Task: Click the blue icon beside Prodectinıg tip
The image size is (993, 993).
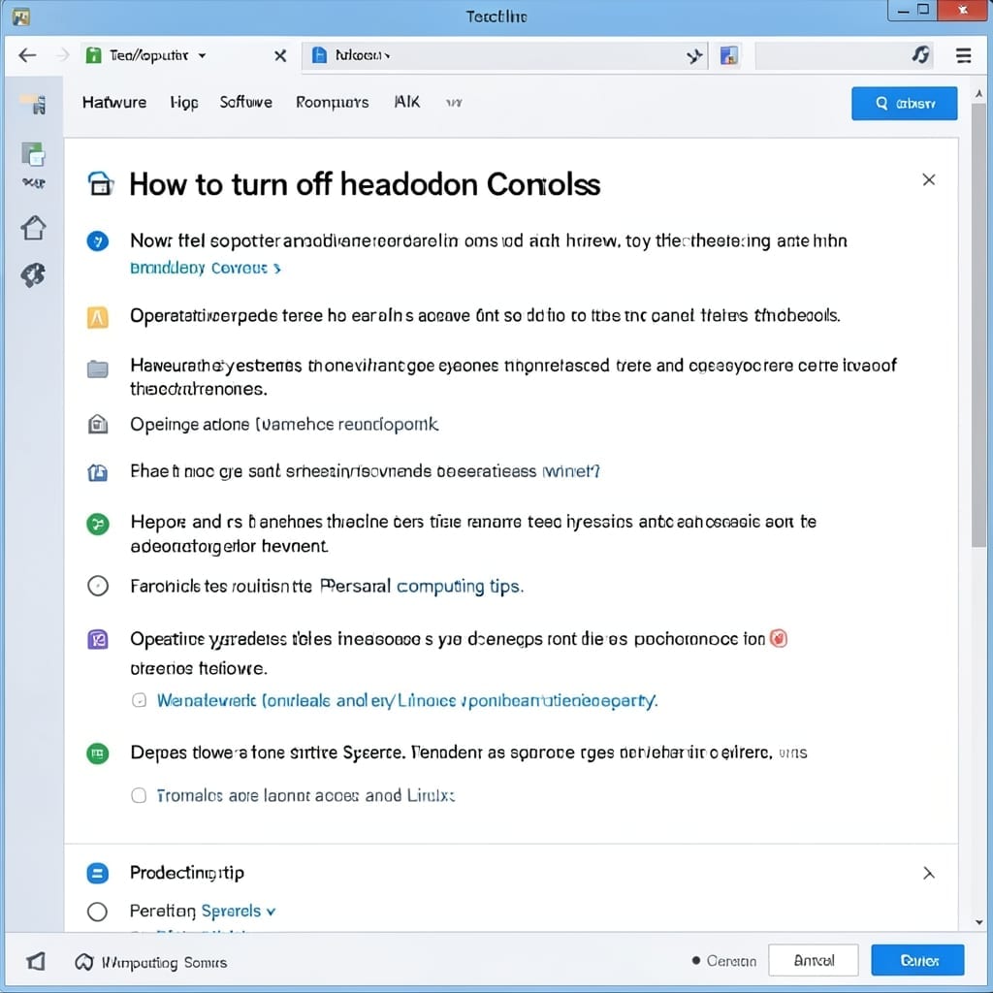Action: [98, 874]
